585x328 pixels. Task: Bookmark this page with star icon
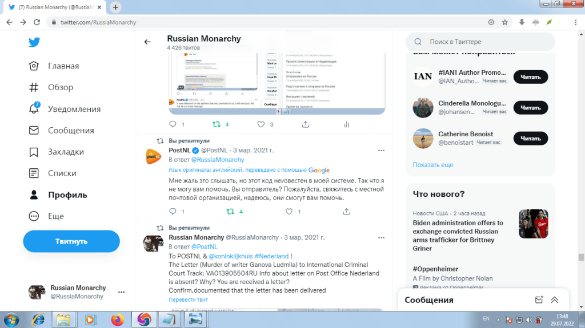[x=505, y=22]
